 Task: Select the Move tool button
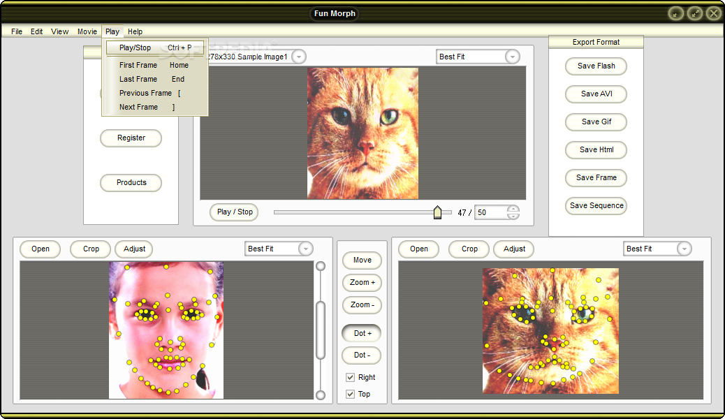362,260
